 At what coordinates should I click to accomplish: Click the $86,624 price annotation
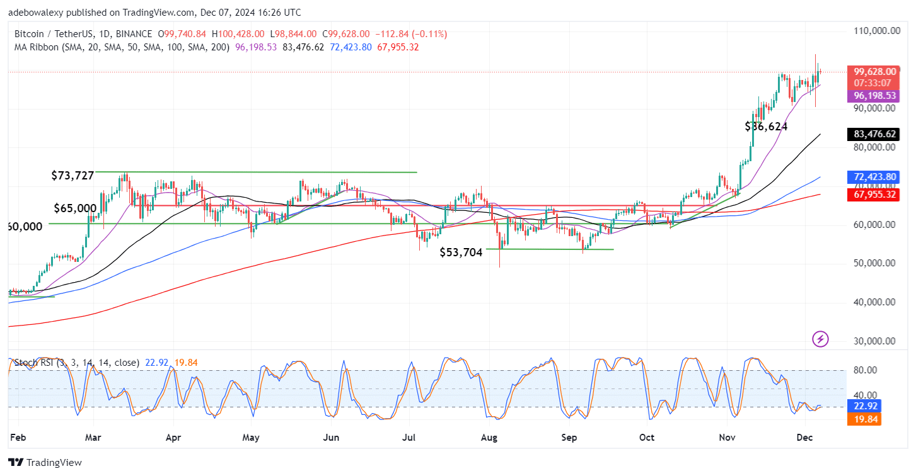pos(765,126)
